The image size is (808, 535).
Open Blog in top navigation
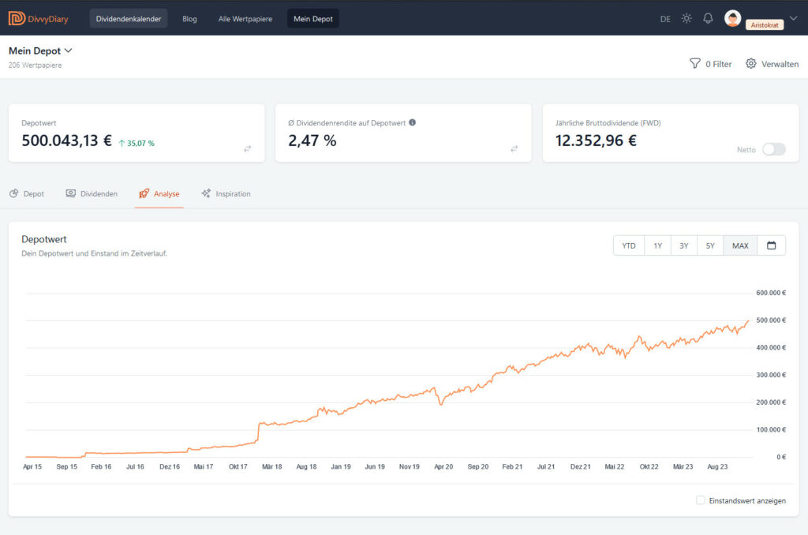point(189,19)
